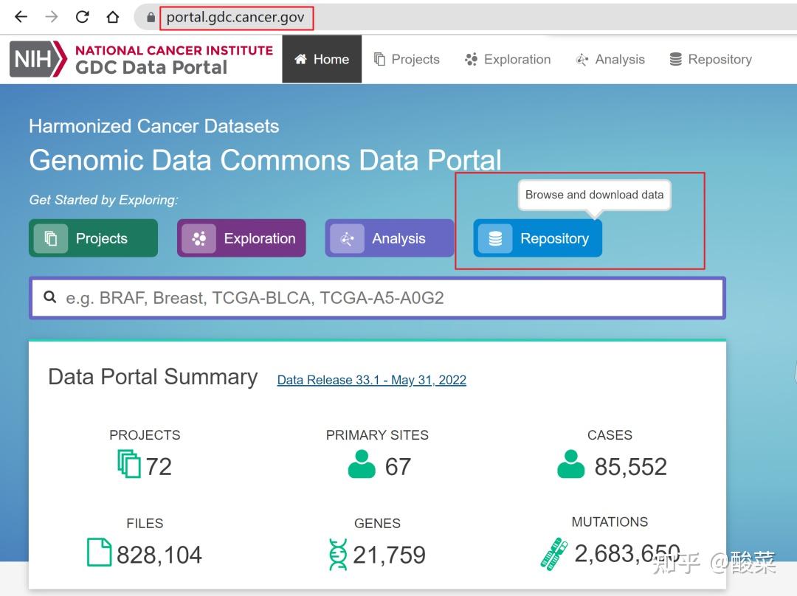Go to Exploration in the top navigation

pyautogui.click(x=508, y=60)
